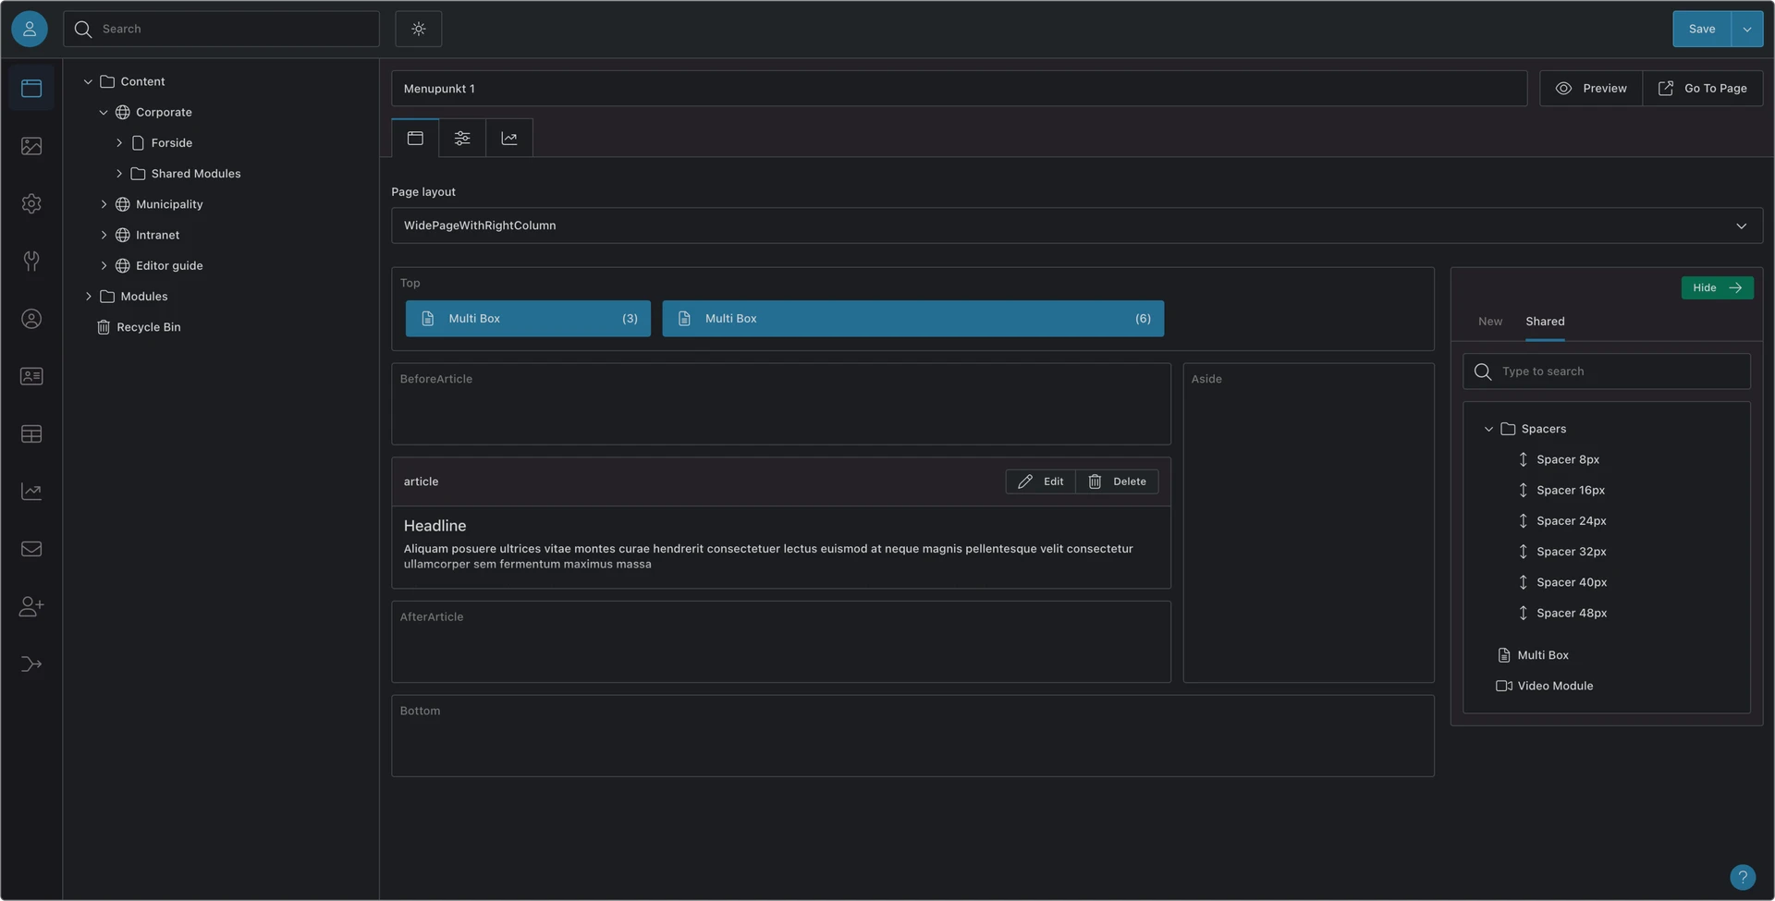The width and height of the screenshot is (1775, 901).
Task: Open the add user sidebar icon
Action: [x=31, y=606]
